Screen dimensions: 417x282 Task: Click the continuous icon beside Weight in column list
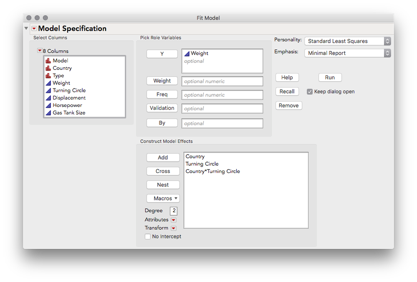[x=48, y=83]
